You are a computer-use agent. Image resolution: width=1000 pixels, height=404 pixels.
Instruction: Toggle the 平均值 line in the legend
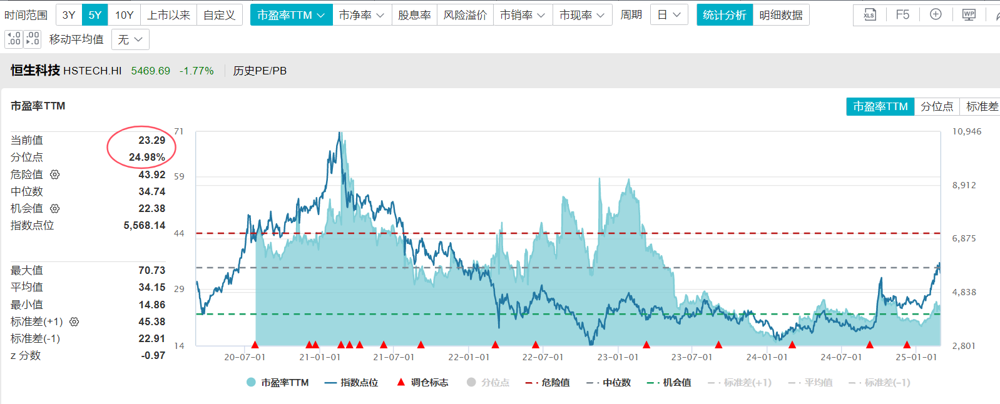810,382
